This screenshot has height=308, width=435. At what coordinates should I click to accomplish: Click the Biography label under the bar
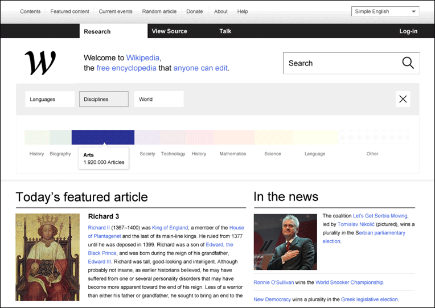(x=60, y=154)
